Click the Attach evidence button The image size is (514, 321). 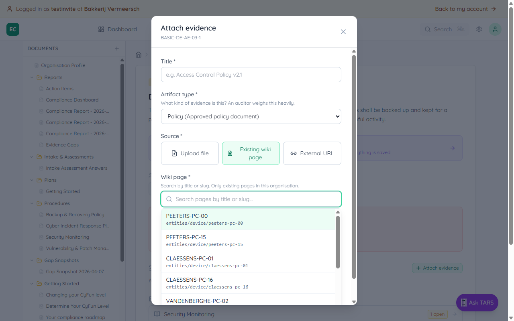pyautogui.click(x=437, y=268)
